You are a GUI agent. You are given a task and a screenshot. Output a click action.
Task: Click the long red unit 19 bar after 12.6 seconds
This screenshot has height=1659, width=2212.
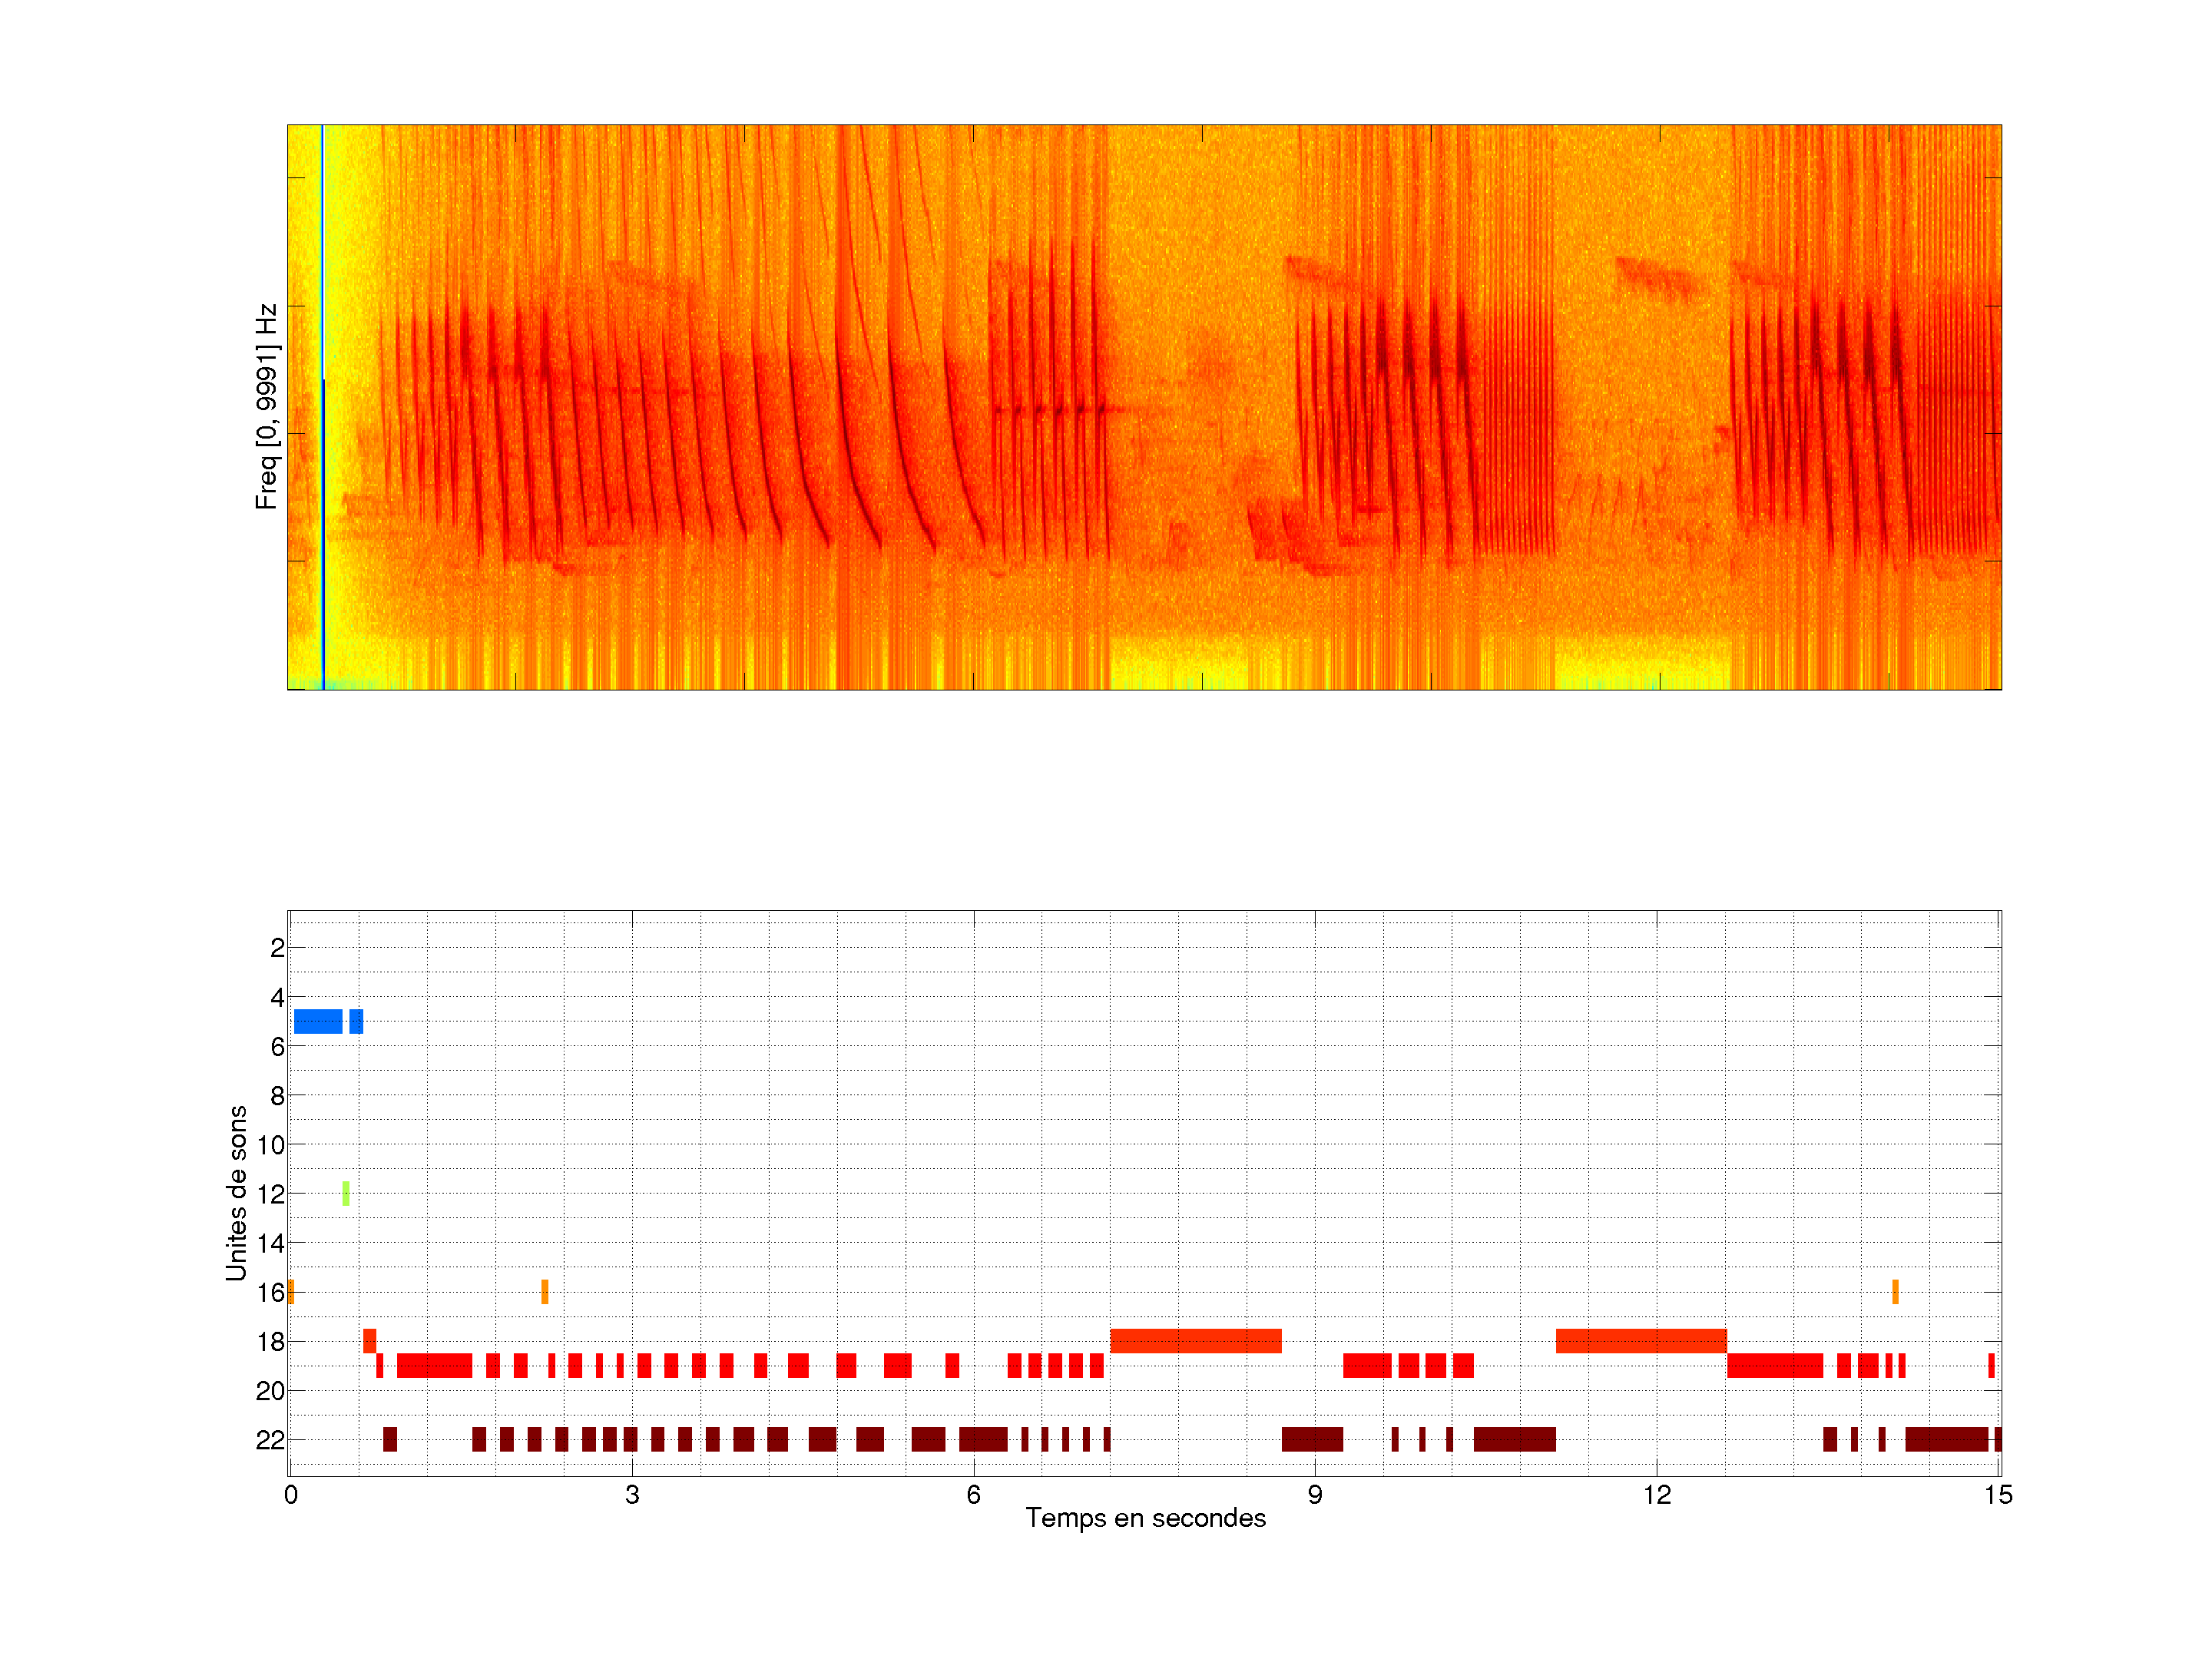tap(1774, 1365)
